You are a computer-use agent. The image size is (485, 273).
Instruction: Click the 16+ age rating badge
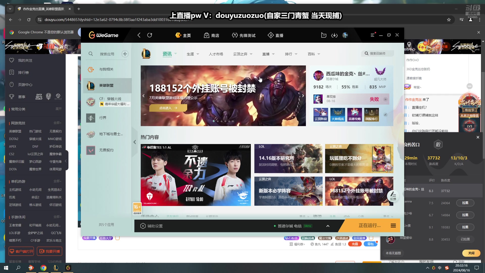tap(137, 209)
